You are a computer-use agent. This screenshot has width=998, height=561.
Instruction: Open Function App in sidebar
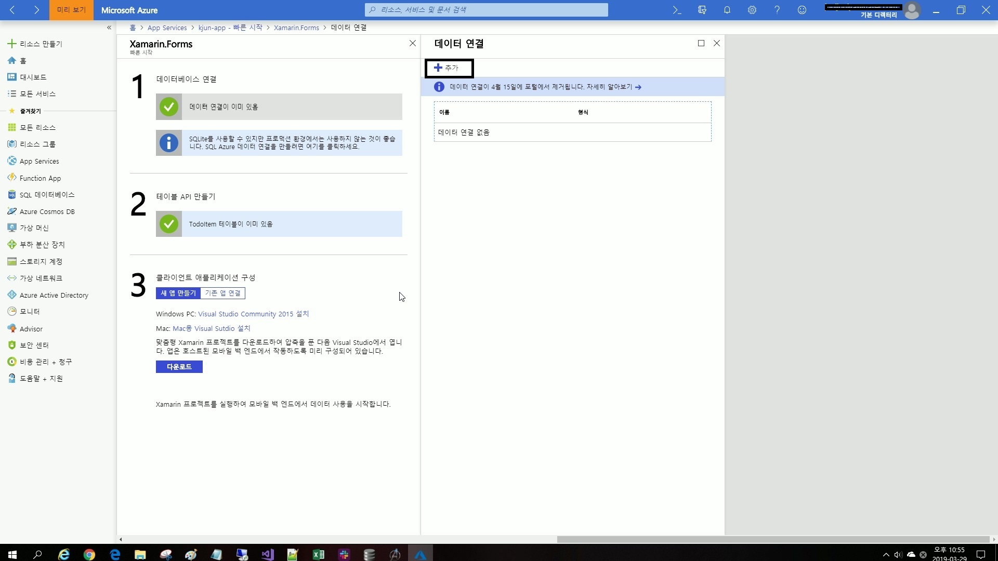(x=40, y=178)
